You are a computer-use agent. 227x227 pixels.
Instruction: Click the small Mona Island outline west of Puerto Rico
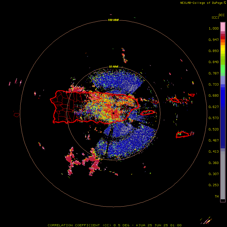coord(17,115)
